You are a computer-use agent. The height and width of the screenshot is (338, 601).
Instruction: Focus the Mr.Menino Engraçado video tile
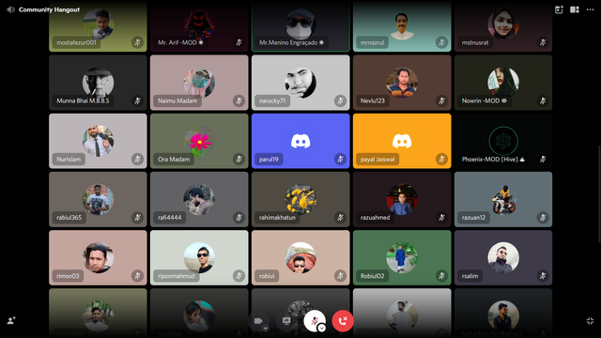pyautogui.click(x=300, y=26)
